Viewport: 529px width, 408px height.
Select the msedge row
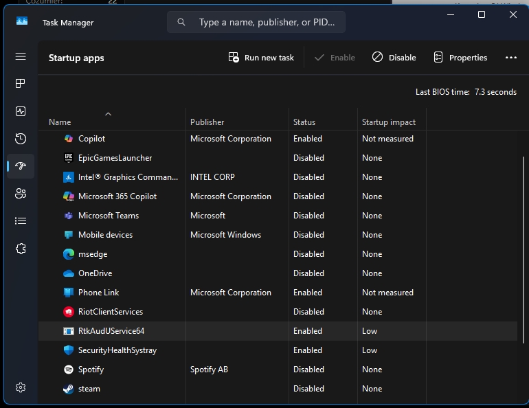(x=278, y=254)
